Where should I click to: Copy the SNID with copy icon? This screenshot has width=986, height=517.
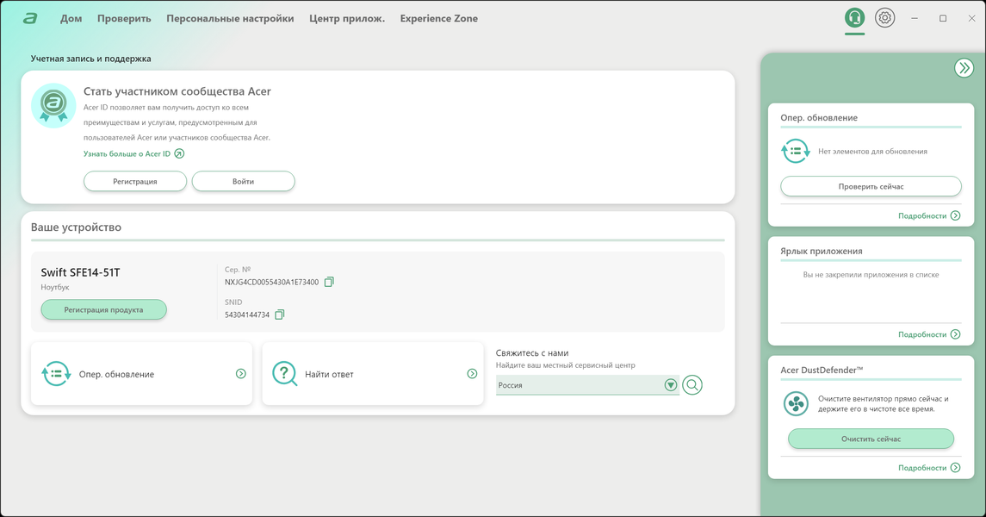(x=280, y=315)
